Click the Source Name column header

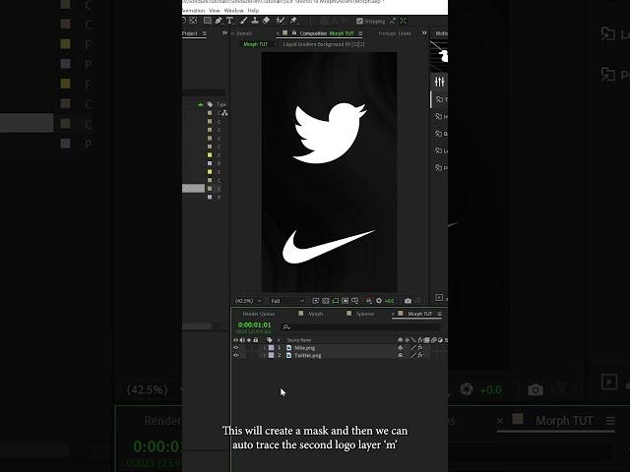299,340
